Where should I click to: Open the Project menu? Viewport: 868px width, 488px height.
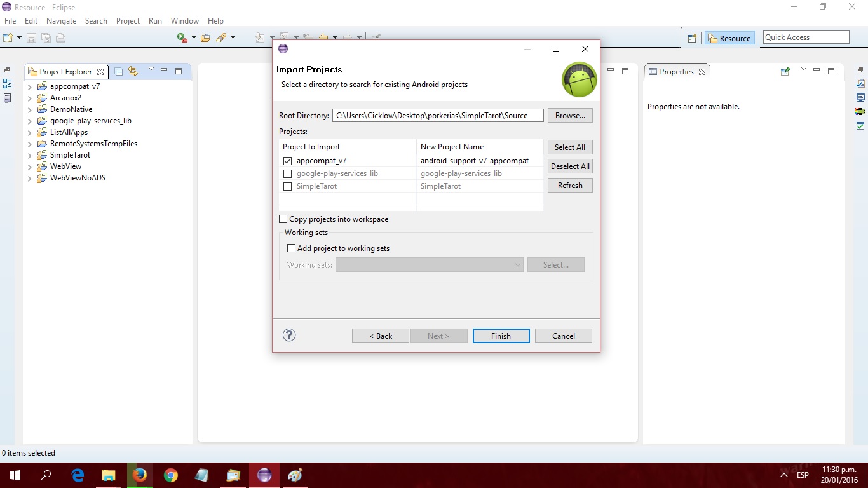tap(128, 21)
